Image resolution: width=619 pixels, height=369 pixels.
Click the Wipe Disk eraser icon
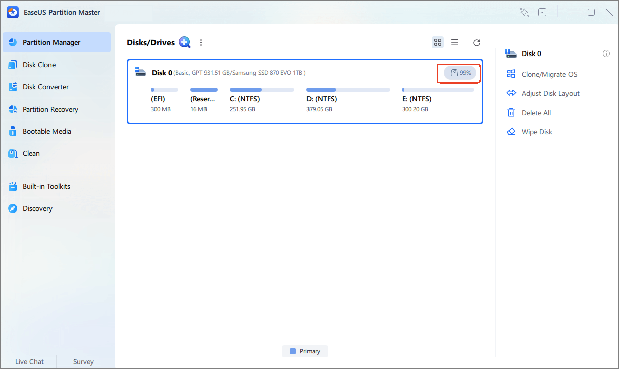click(511, 132)
